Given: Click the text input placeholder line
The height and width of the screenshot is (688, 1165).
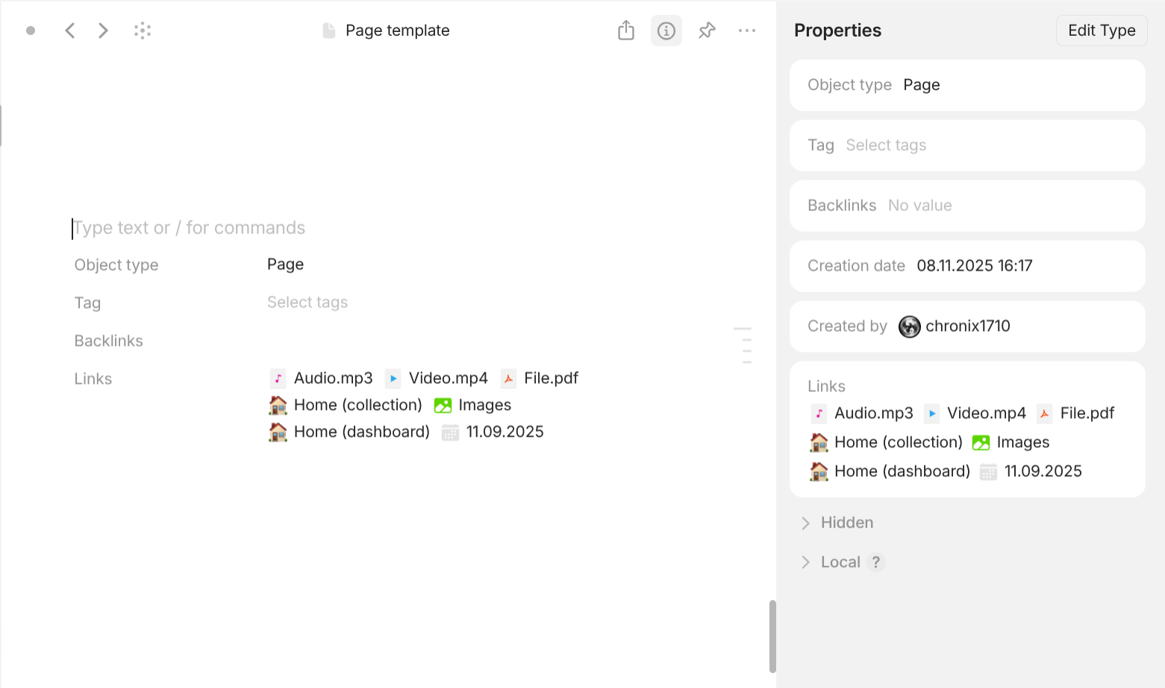Looking at the screenshot, I should [x=189, y=228].
